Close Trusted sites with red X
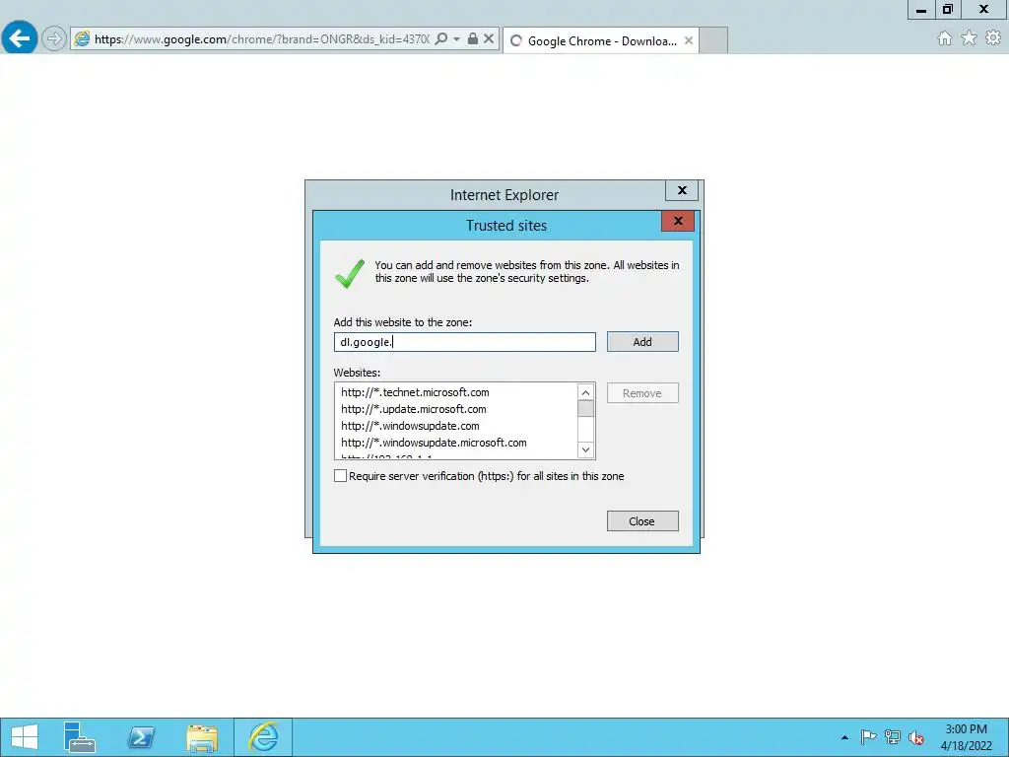The height and width of the screenshot is (757, 1009). click(678, 221)
